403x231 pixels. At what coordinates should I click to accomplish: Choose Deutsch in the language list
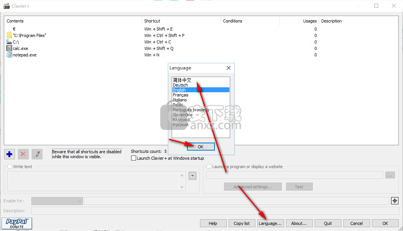[x=201, y=85]
